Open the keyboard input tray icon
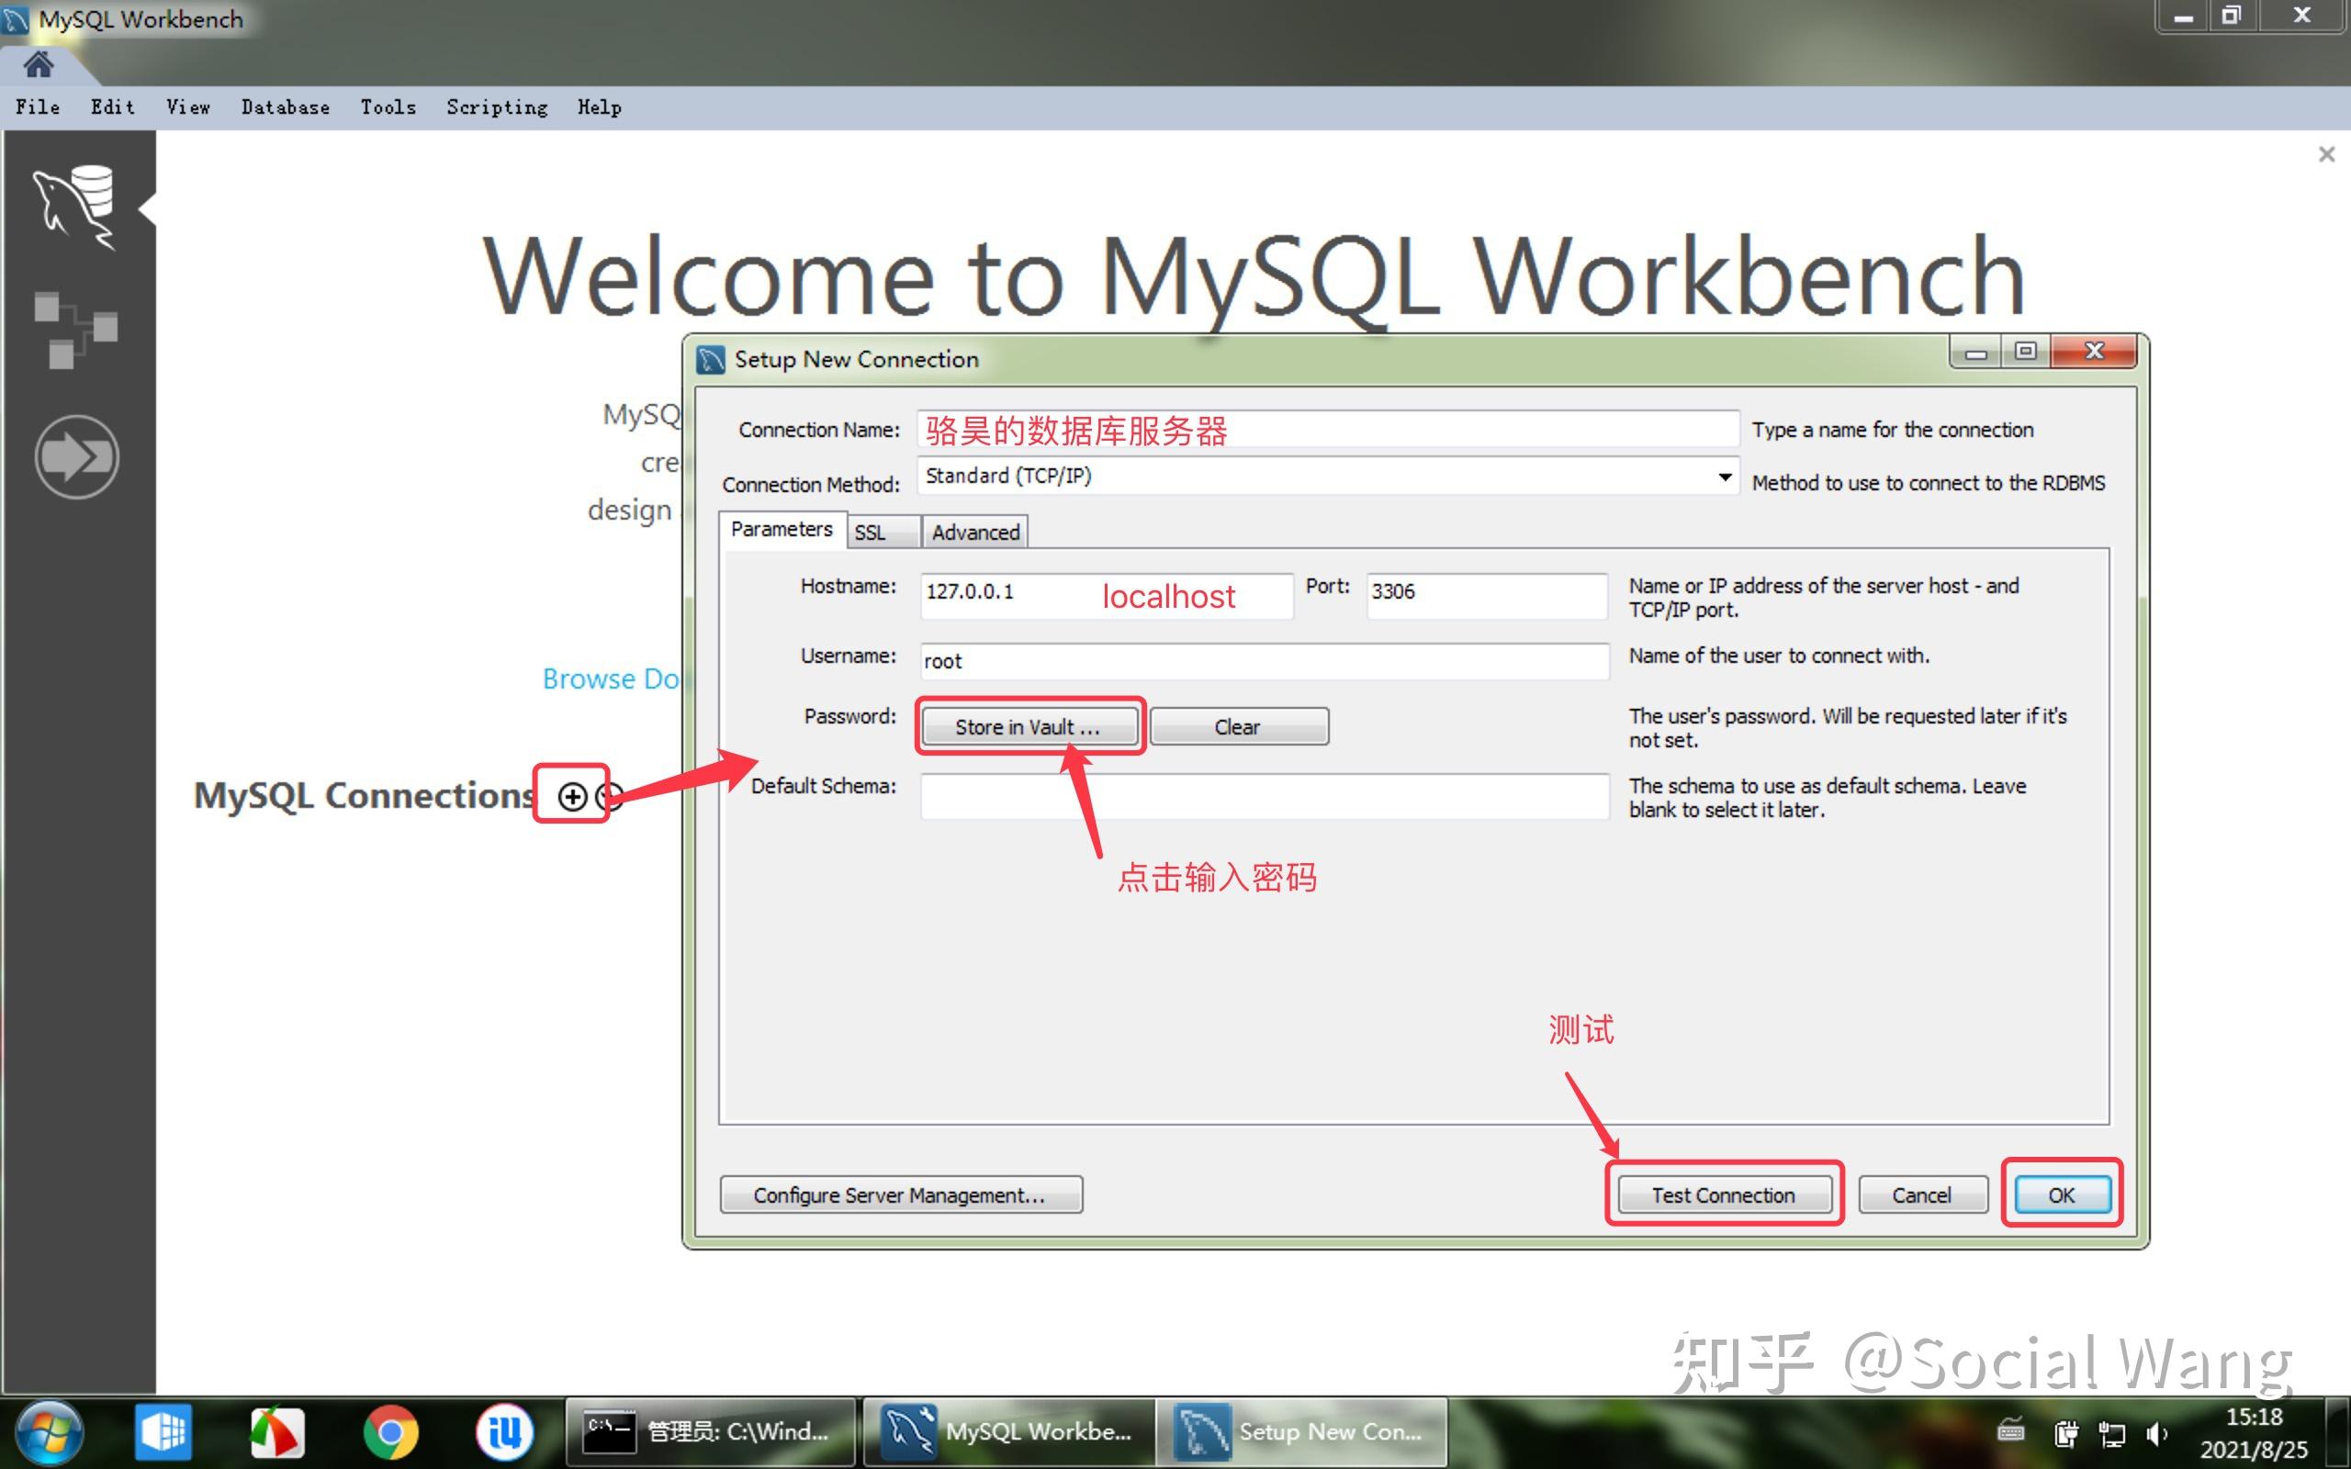The width and height of the screenshot is (2351, 1469). pyautogui.click(x=2010, y=1430)
